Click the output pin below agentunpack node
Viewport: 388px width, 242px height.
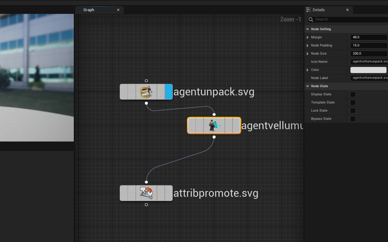[146, 103]
